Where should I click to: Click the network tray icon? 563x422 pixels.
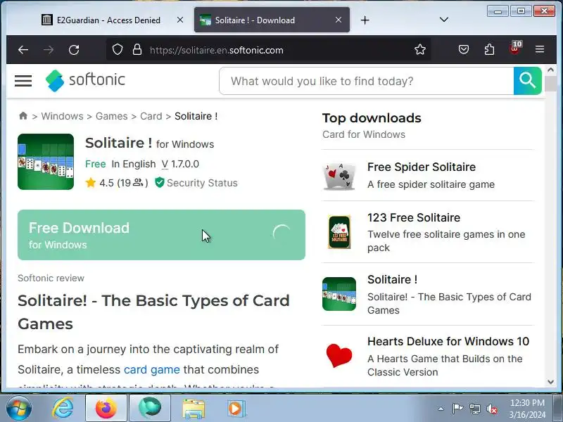click(x=474, y=409)
